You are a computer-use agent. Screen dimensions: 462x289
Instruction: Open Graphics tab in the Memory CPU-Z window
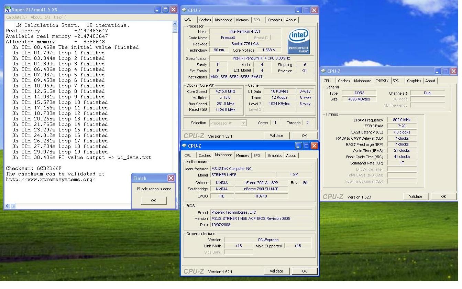point(414,81)
